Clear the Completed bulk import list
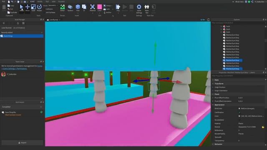 pyautogui.click(x=41, y=107)
